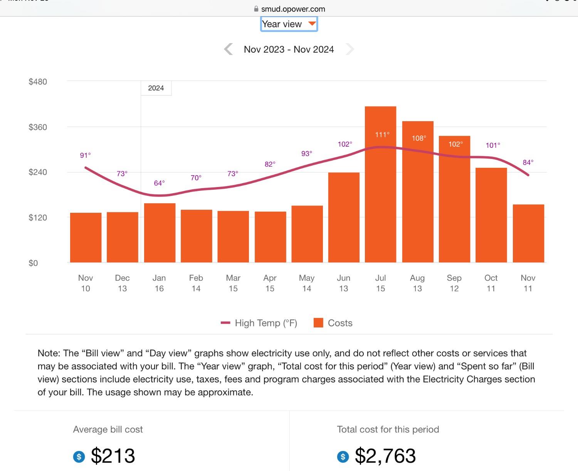
Task: Toggle the Costs legend item
Action: click(x=333, y=323)
